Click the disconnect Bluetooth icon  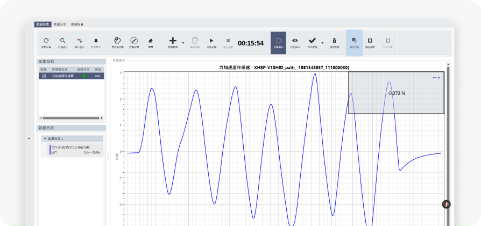[x=79, y=40]
